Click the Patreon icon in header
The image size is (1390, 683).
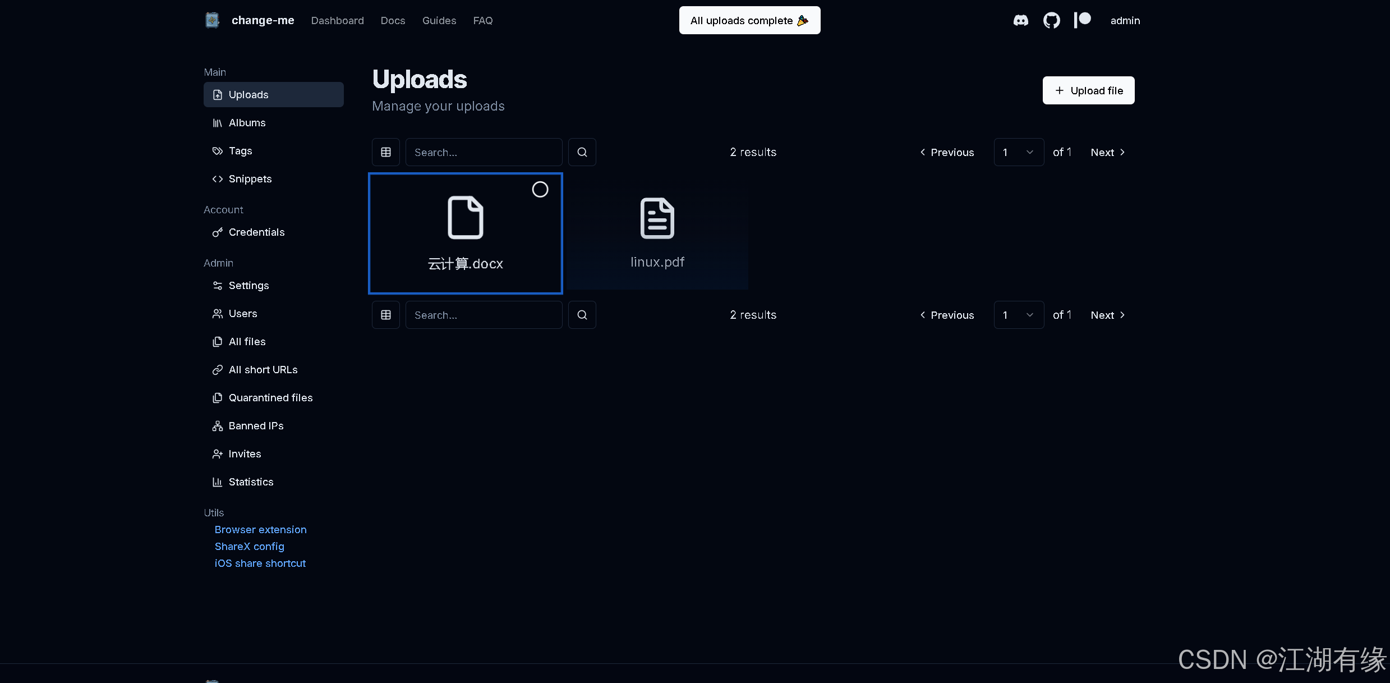pyautogui.click(x=1082, y=20)
